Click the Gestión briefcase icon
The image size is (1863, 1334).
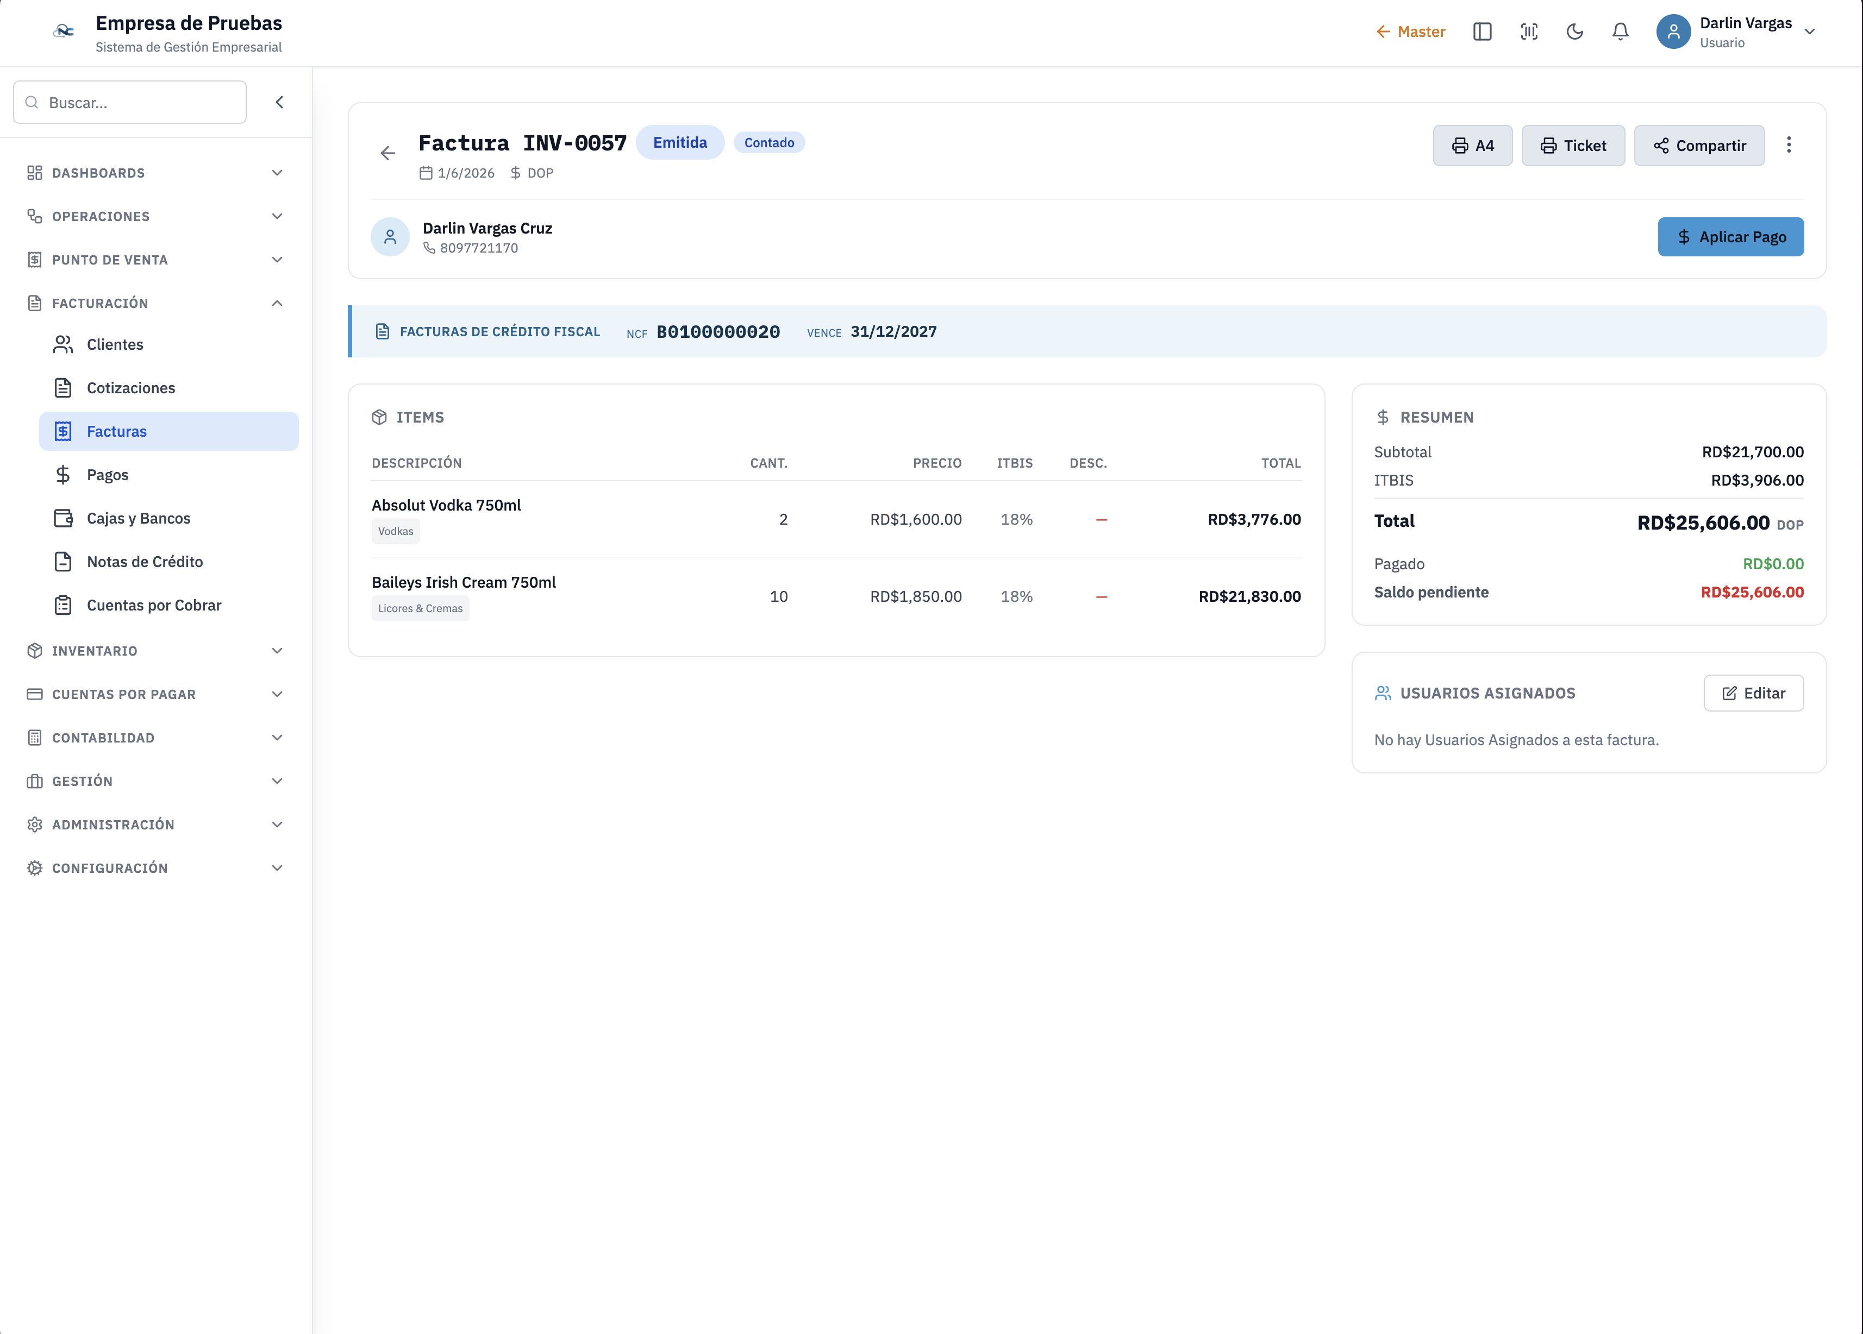[x=34, y=781]
